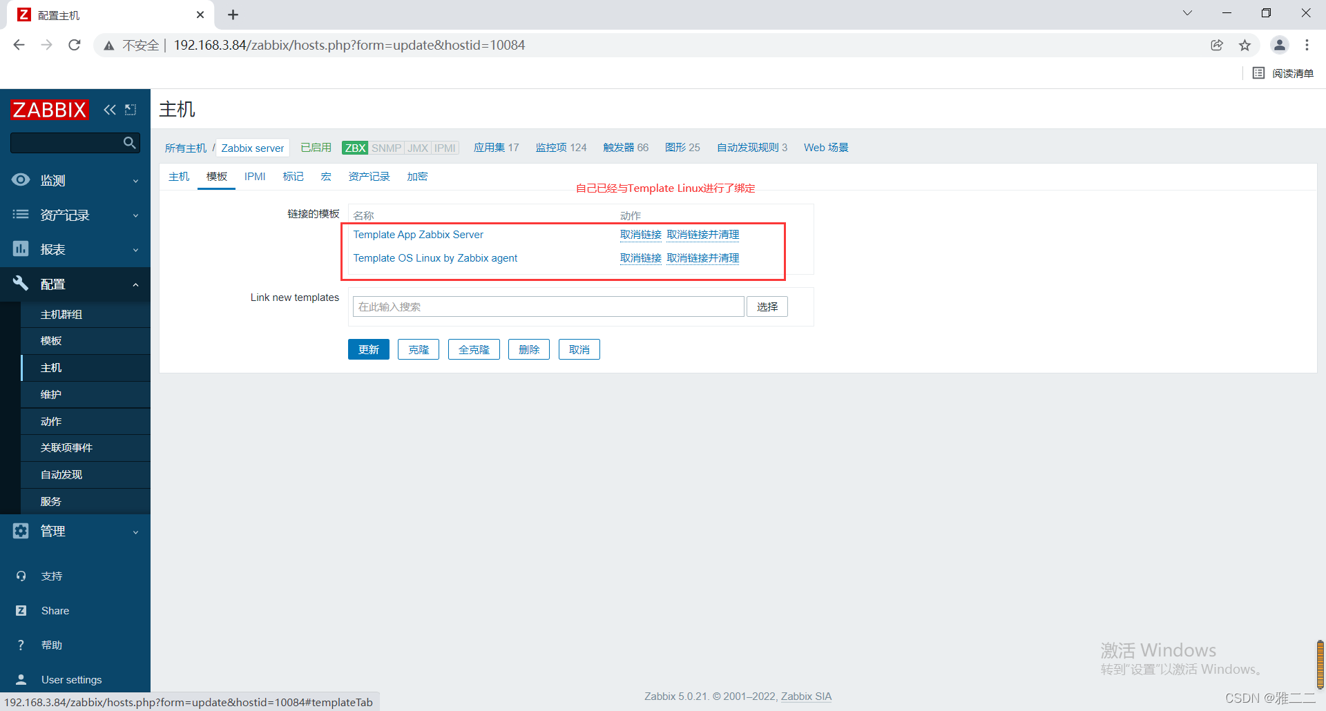Viewport: 1326px width, 711px height.
Task: Click the question mark icon for 帮助
Action: pos(21,645)
